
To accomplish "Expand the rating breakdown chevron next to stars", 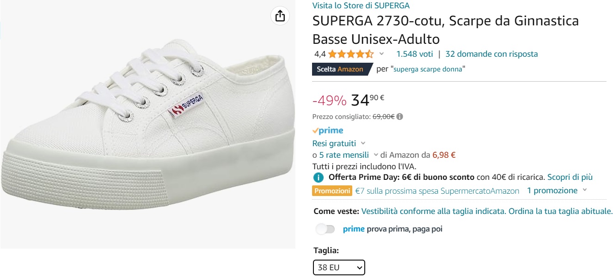I will [x=381, y=54].
